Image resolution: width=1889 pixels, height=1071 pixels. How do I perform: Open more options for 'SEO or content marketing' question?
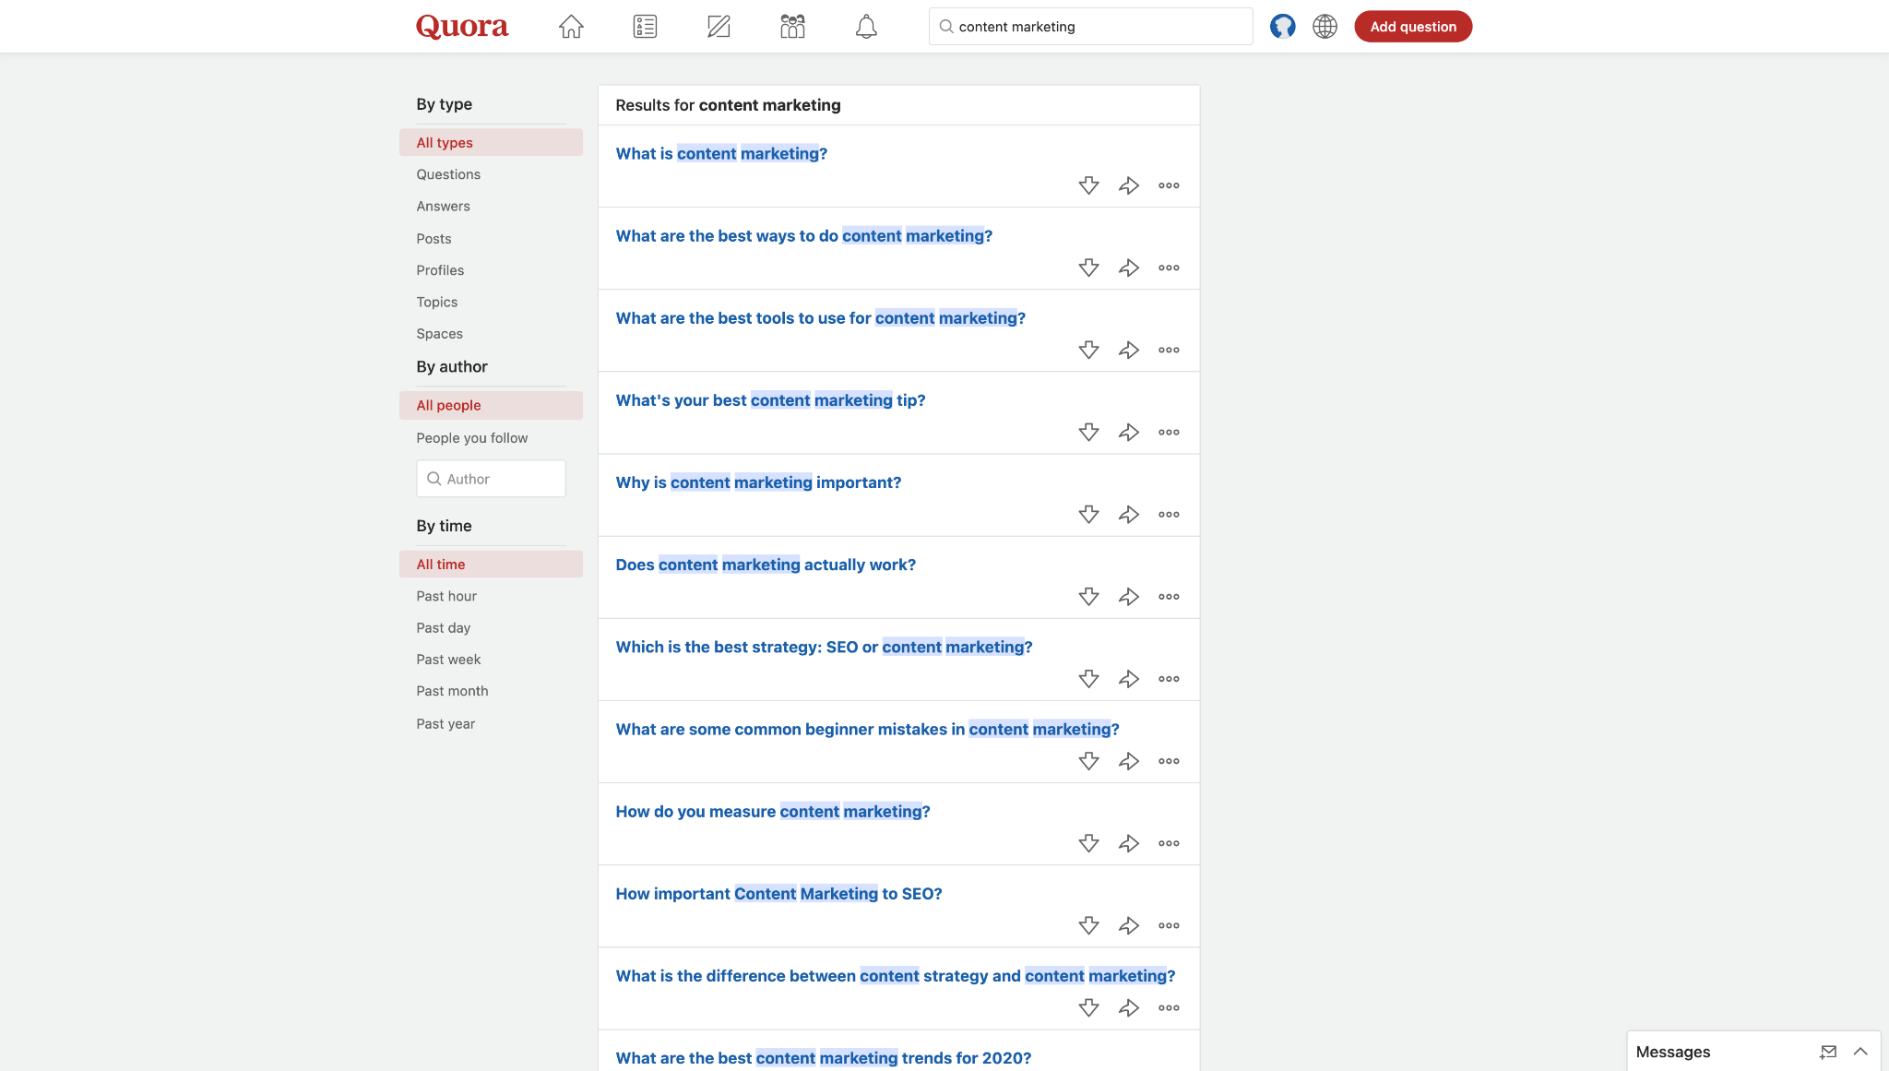[x=1169, y=679]
